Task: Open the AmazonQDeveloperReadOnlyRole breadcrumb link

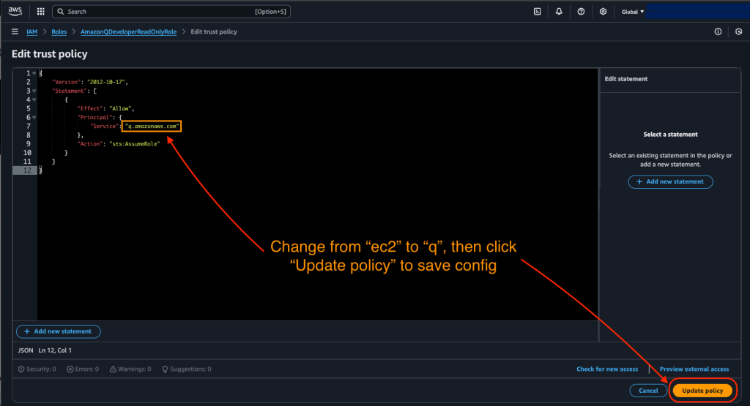Action: pos(128,31)
